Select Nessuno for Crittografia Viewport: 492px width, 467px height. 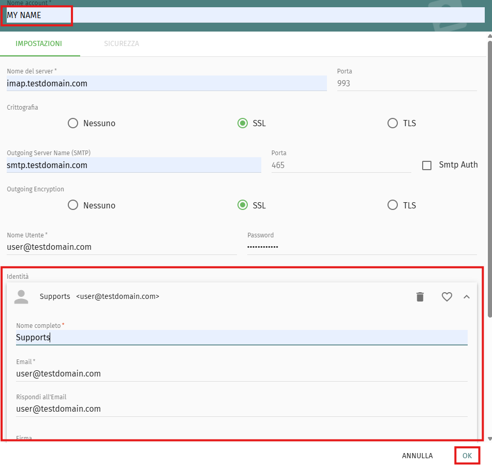coord(73,124)
